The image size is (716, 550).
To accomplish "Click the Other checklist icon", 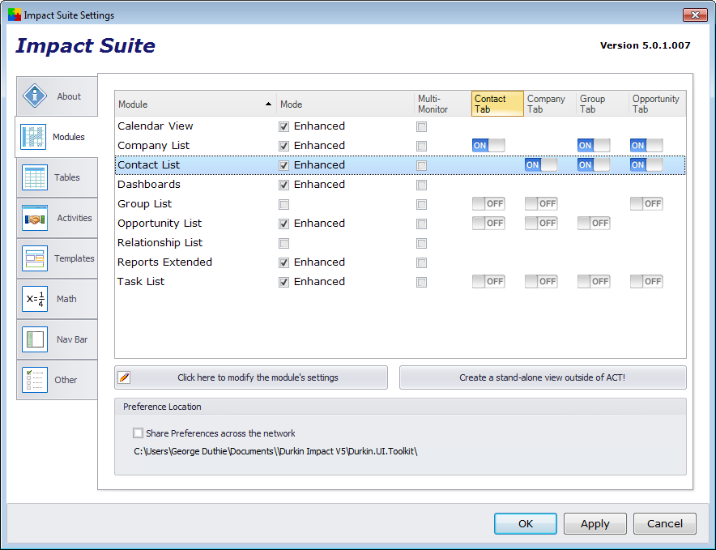I will tap(35, 380).
